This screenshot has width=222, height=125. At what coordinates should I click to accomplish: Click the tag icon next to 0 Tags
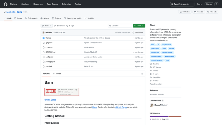point(67,26)
